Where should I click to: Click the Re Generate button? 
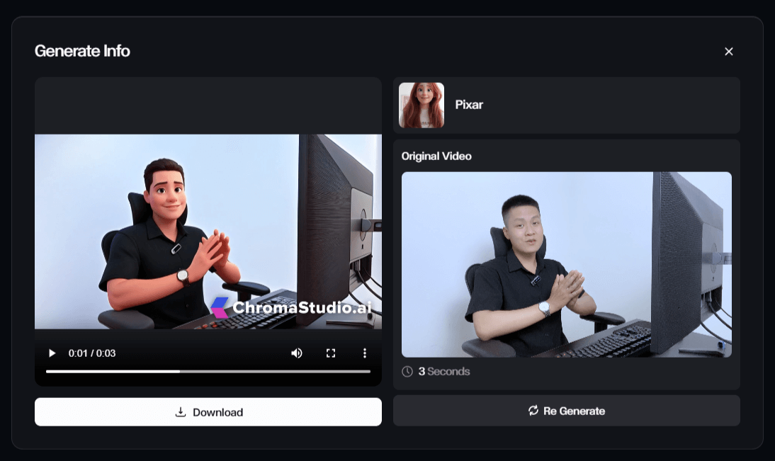pyautogui.click(x=566, y=411)
